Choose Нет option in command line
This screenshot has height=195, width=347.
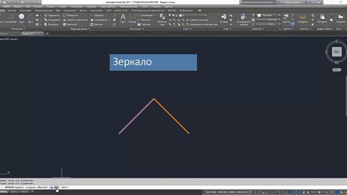[56, 187]
